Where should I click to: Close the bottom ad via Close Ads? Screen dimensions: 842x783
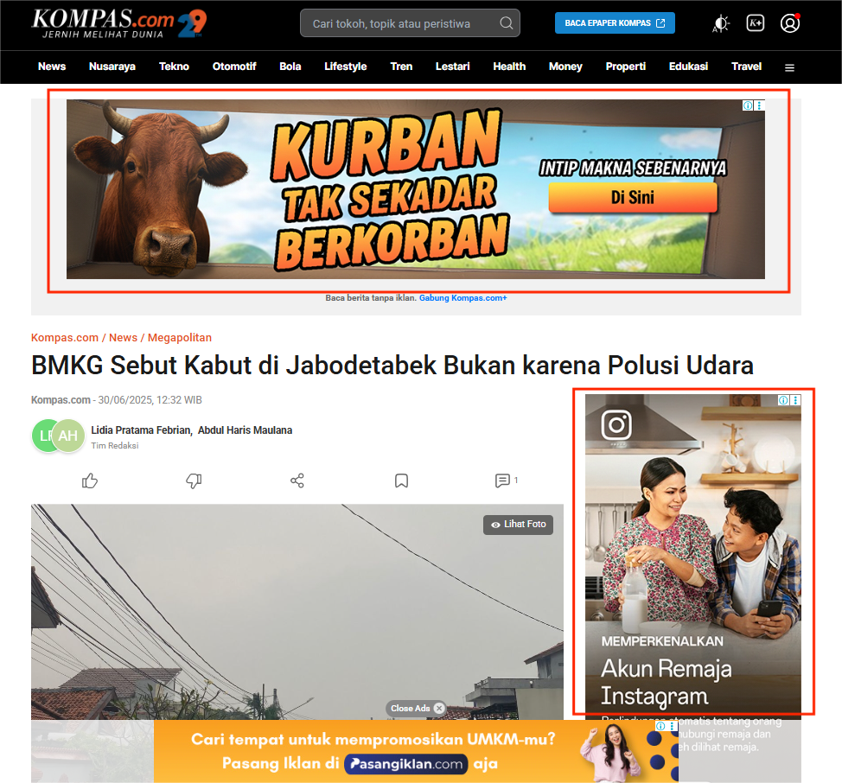[x=416, y=709]
